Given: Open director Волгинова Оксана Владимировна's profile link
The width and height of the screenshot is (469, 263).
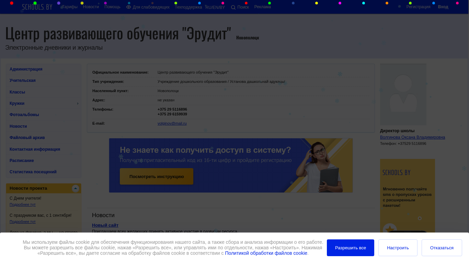Looking at the screenshot, I should 412,137.
